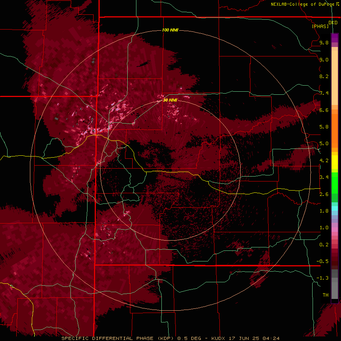Click the 6.6 value on the color scale
341x341 pixels.
tap(324, 110)
